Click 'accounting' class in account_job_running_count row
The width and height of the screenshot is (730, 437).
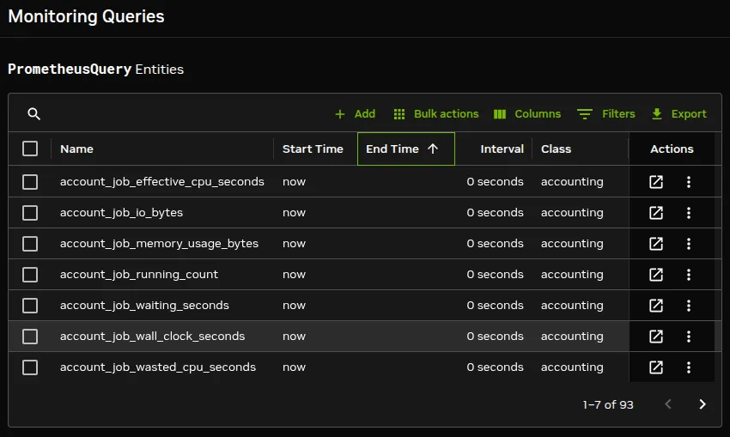(x=572, y=275)
